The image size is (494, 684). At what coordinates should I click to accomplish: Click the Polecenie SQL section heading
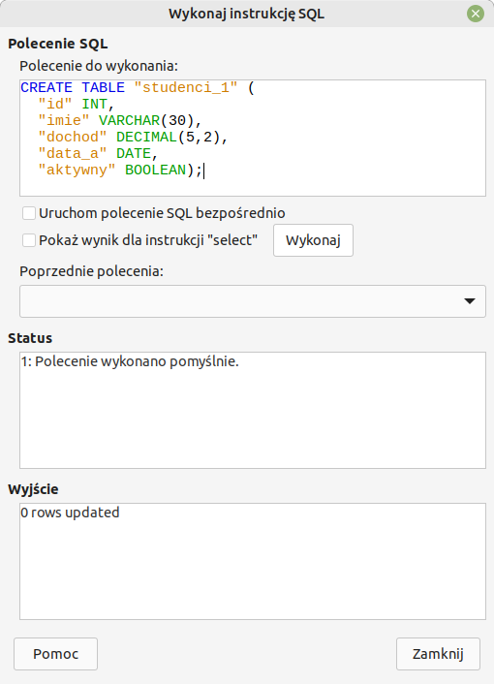(58, 44)
